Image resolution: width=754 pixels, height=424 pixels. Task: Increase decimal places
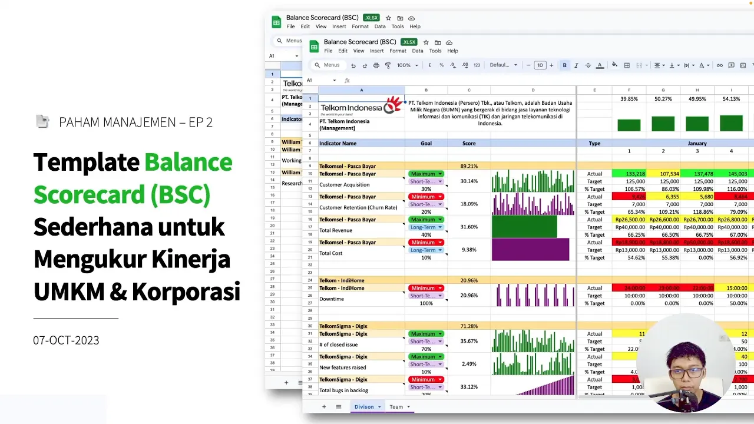coord(465,65)
